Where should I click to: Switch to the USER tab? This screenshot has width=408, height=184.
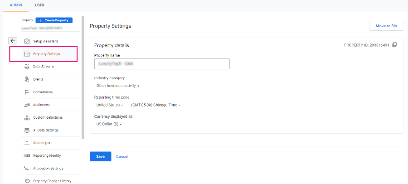point(39,5)
